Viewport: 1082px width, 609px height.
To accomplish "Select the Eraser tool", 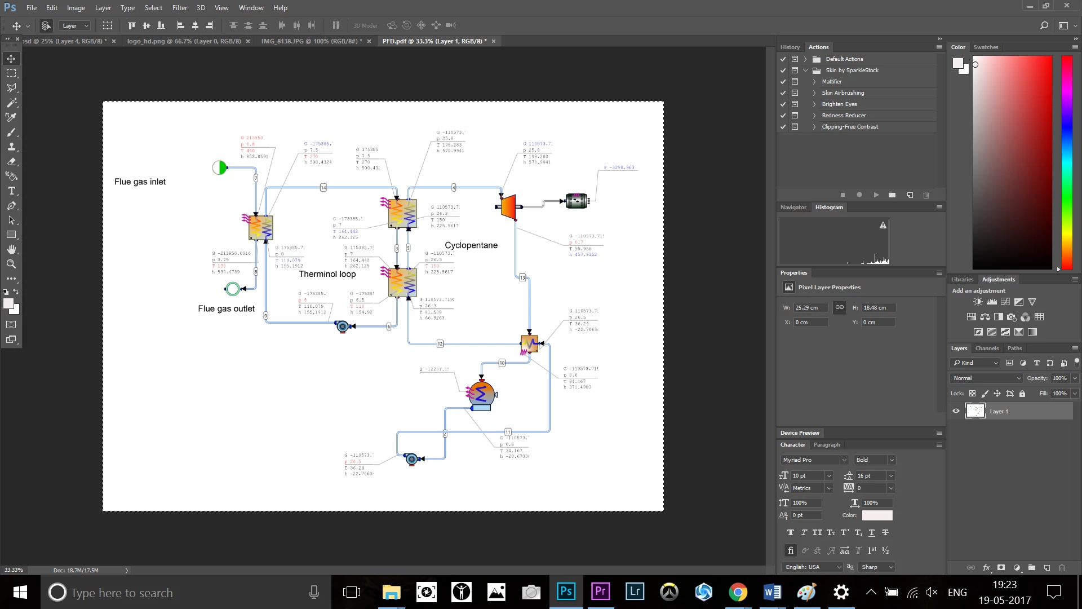I will (x=11, y=161).
